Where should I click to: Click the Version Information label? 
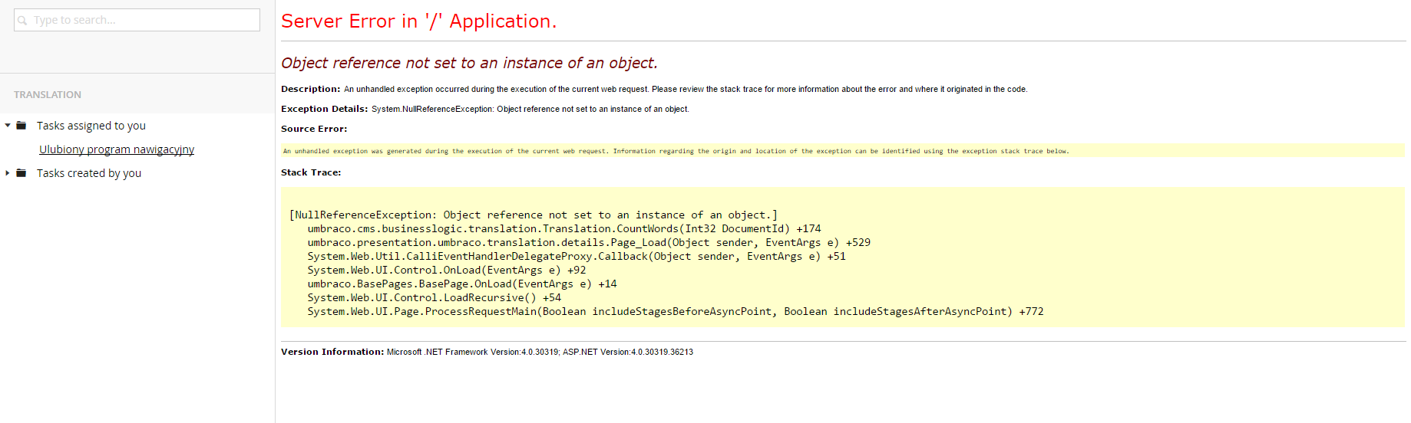coord(332,352)
